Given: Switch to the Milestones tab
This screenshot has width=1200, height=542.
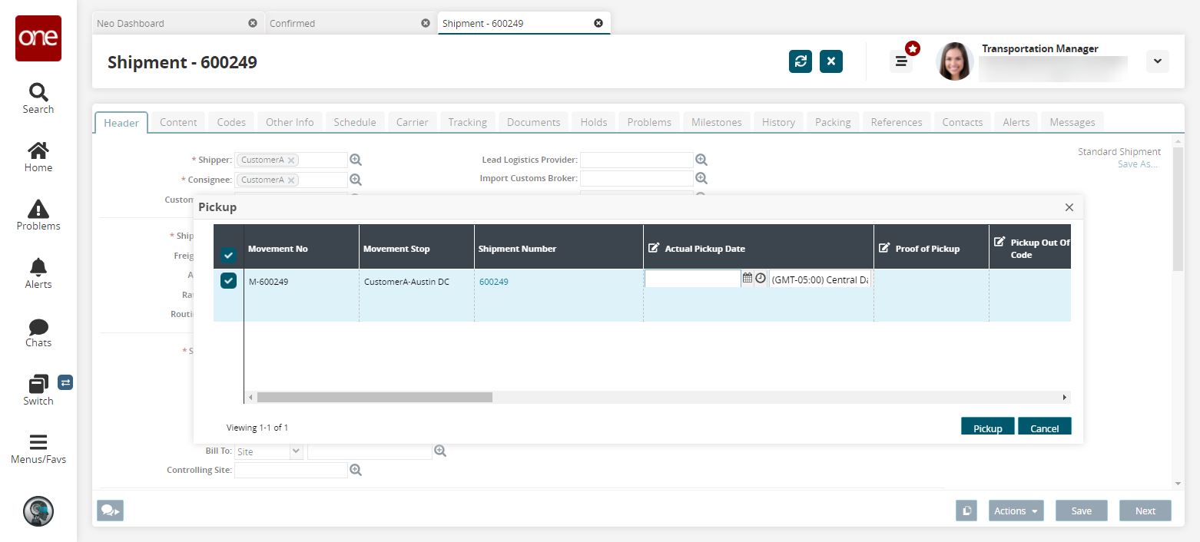Looking at the screenshot, I should [x=716, y=122].
